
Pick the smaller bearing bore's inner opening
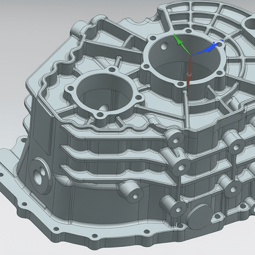[x=104, y=95]
